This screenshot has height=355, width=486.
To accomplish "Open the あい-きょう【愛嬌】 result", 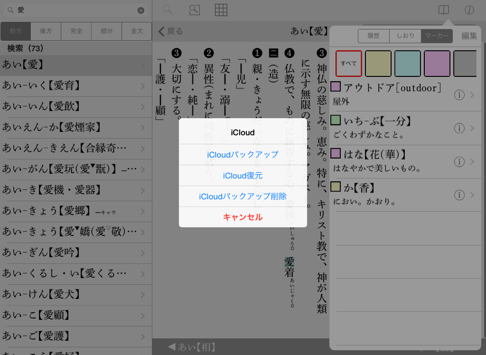I will (x=76, y=232).
